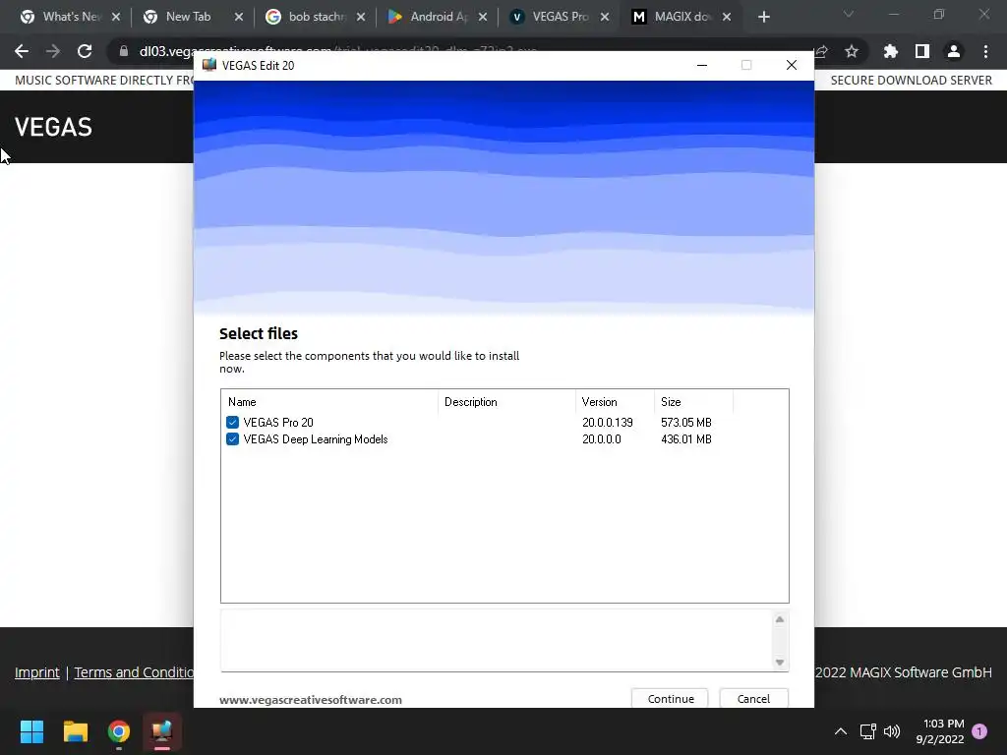Click the VEGAS logo on webpage
Screen dimensions: 1007x755
53,127
